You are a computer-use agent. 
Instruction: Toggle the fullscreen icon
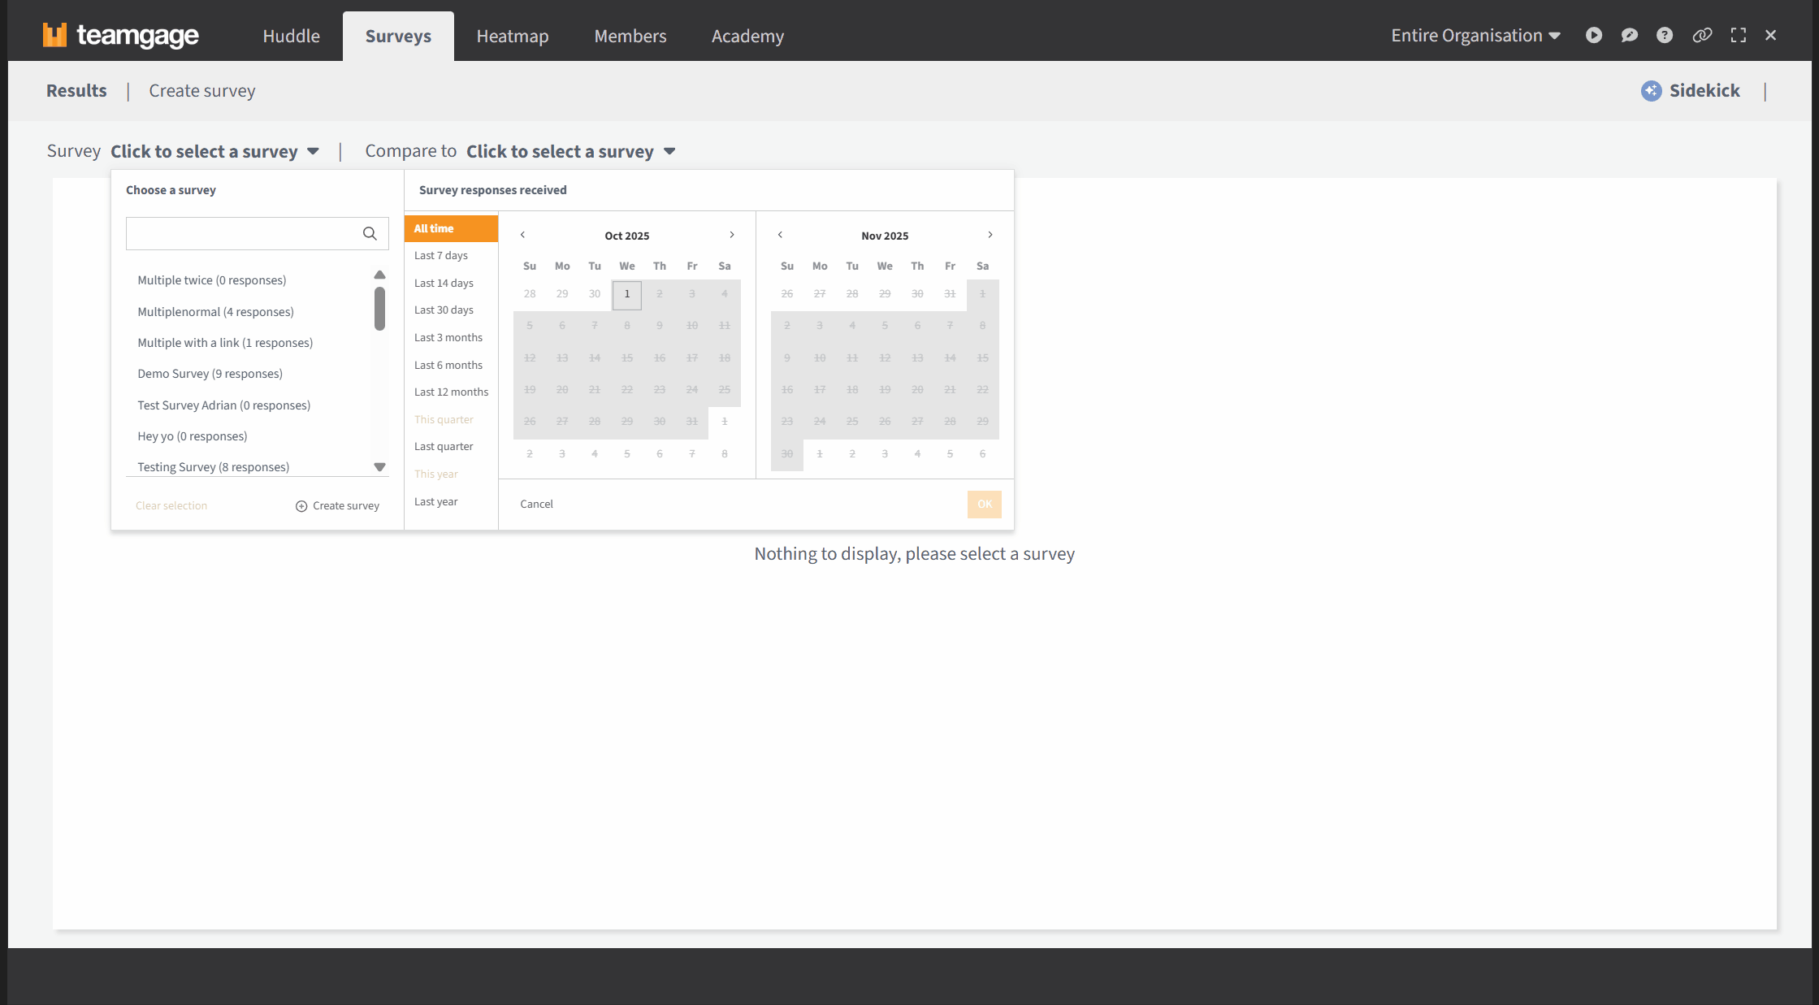[1738, 35]
